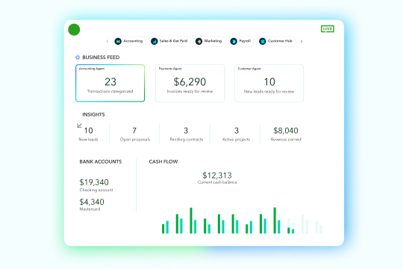
Task: Open the Customer Hub tab
Action: pyautogui.click(x=277, y=41)
